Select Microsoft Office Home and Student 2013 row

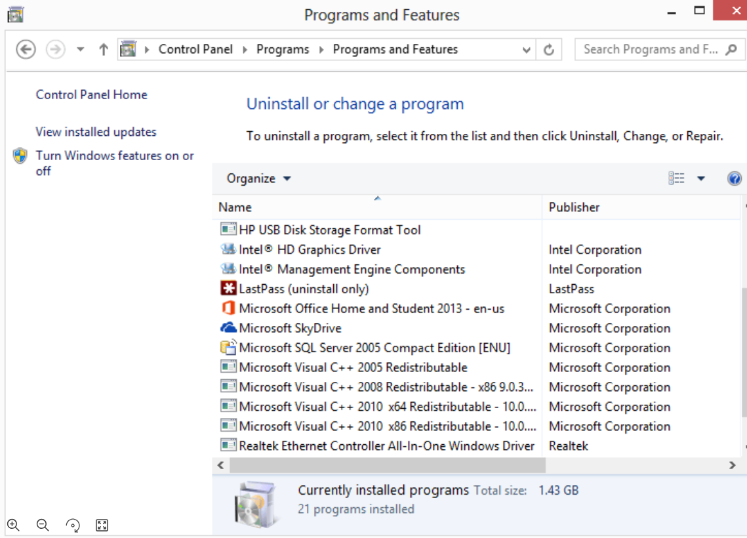coord(476,308)
